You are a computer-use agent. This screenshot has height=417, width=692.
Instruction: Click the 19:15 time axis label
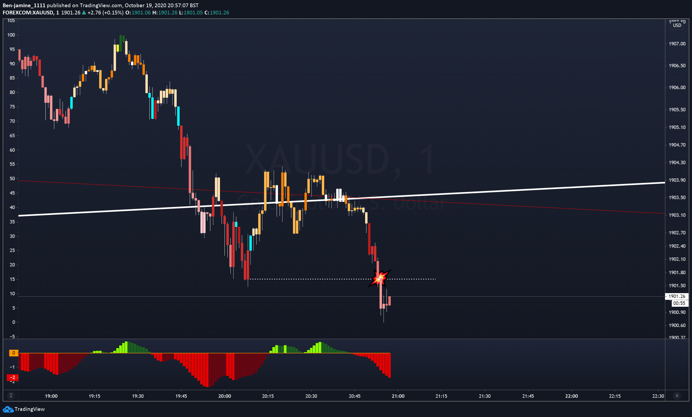point(94,396)
